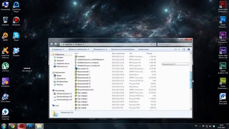This screenshot has width=229, height=129.
Task: Click Записать на оптический диск
Action: pyautogui.click(x=123, y=49)
